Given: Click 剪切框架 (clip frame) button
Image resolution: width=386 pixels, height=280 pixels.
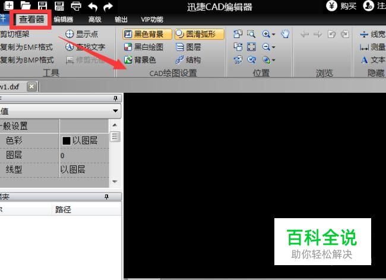Looking at the screenshot, I should point(15,34).
